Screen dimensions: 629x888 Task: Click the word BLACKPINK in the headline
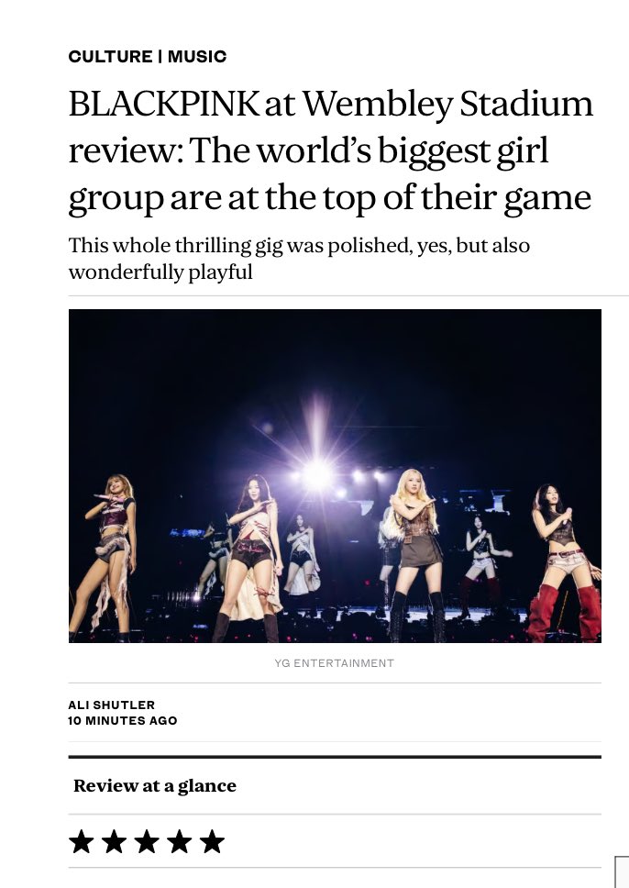pyautogui.click(x=163, y=105)
